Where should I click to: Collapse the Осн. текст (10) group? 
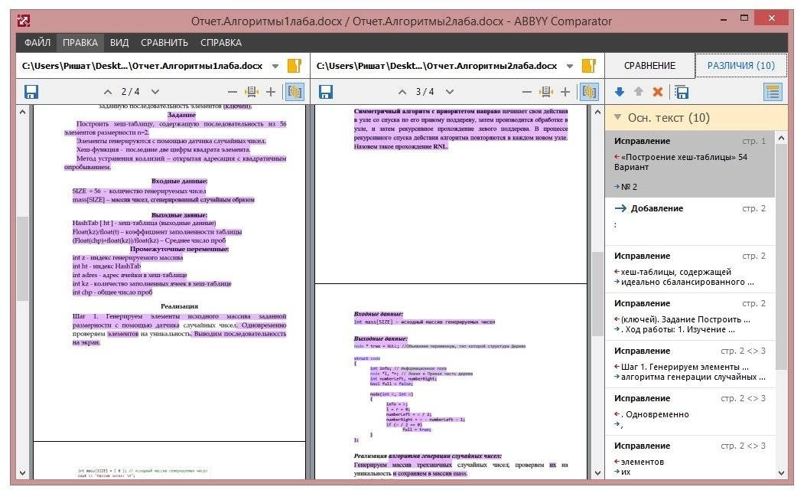point(617,117)
